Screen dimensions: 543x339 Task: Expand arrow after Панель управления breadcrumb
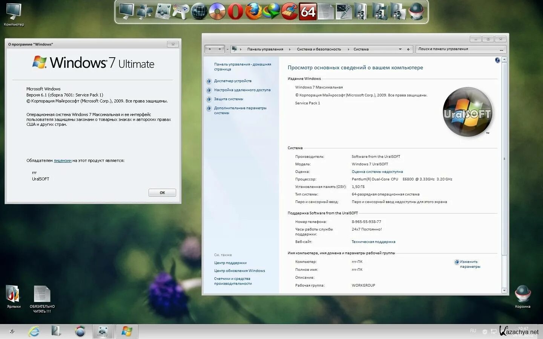point(290,49)
